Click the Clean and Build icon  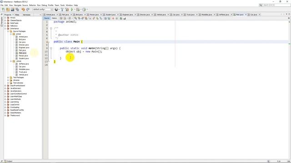pos(67,10)
